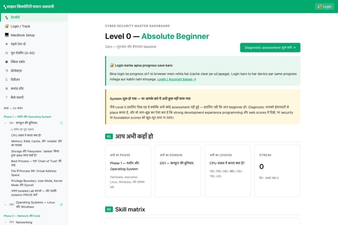The width and height of the screenshot is (338, 225).
Task: Click the lock icon beside Login / Track
Action: [7, 26]
